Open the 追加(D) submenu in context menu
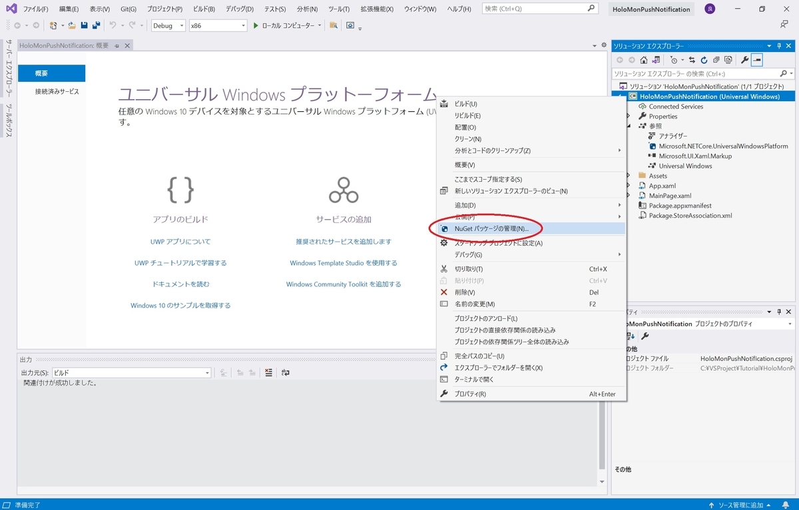Screen dimensions: 799x510 [x=531, y=205]
